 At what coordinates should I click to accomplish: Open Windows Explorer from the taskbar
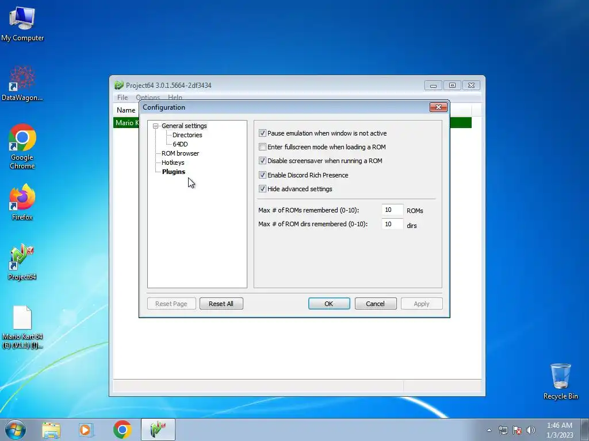(51, 430)
